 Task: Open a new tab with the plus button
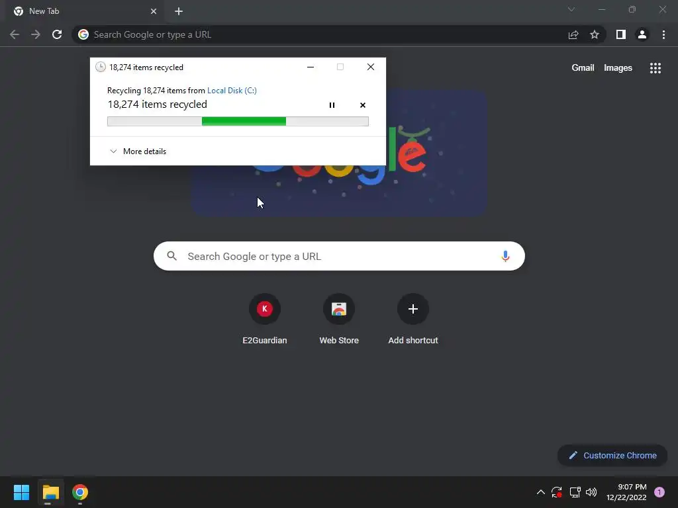point(179,11)
